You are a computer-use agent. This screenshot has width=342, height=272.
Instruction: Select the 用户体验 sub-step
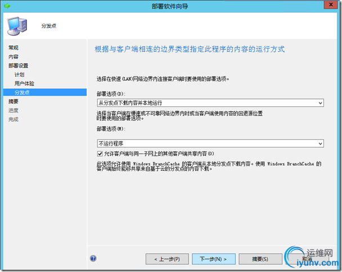(x=24, y=84)
